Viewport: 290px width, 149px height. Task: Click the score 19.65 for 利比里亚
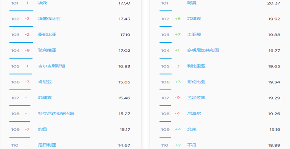point(274,66)
